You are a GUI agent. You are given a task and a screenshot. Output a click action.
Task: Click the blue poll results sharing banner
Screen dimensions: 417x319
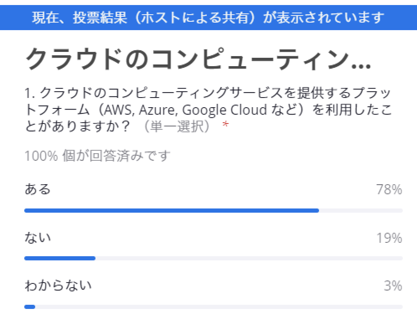pyautogui.click(x=208, y=18)
